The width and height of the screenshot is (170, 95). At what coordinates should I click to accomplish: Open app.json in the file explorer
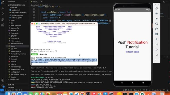pyautogui.click(x=14, y=49)
